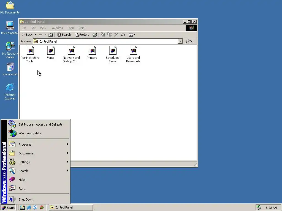Click the Control Panel title bar icon
Image resolution: width=282 pixels, height=211 pixels.
(22, 22)
